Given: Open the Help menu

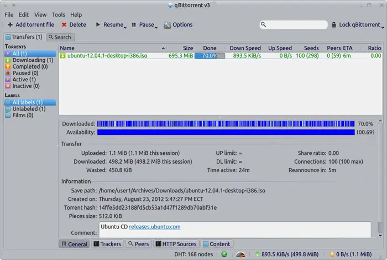Looking at the screenshot, I should click(x=76, y=15).
